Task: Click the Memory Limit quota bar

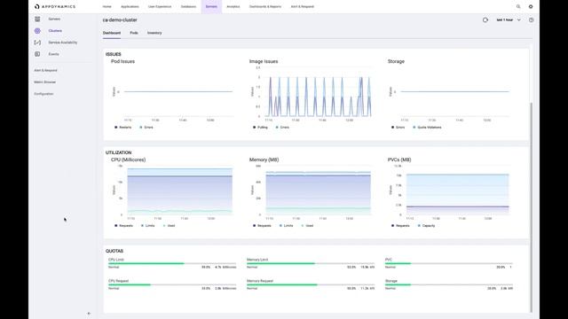Action: [x=311, y=264]
